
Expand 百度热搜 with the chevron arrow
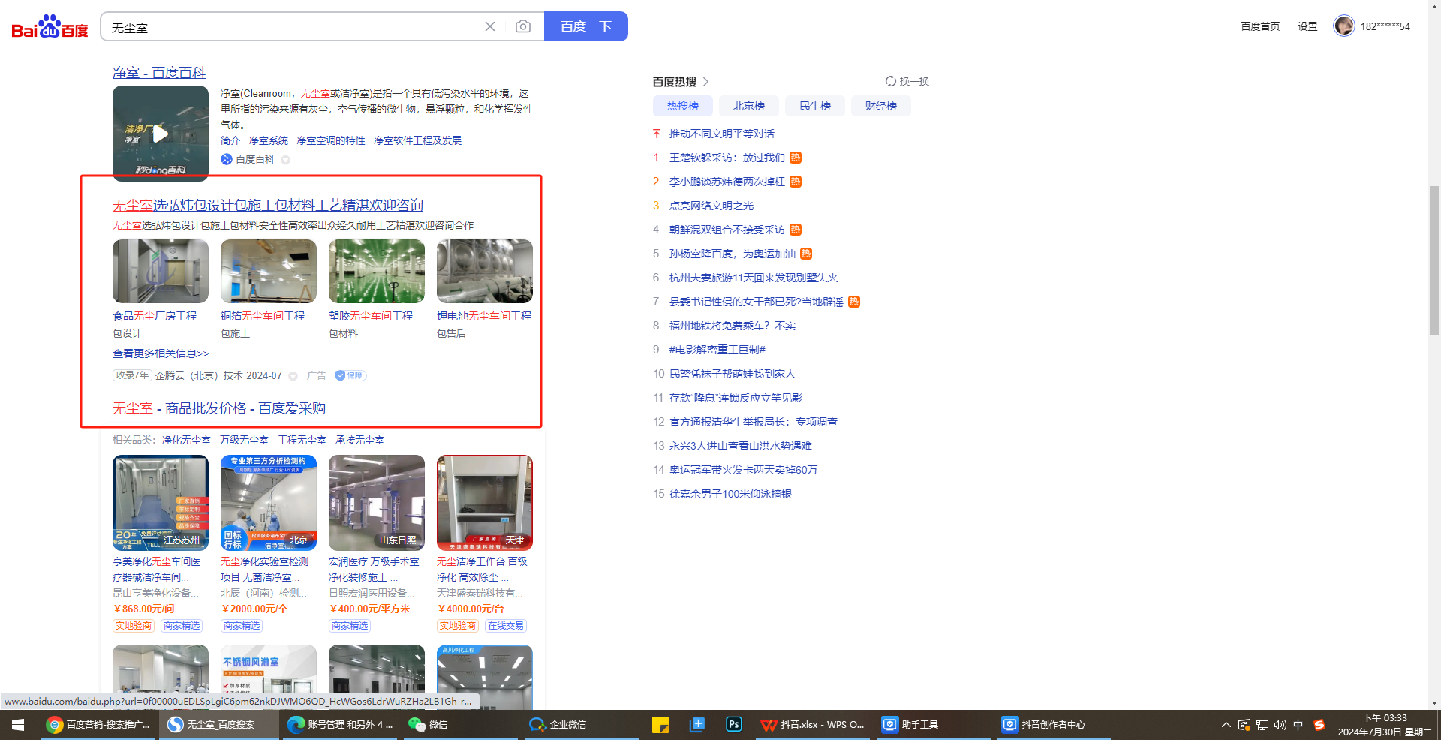[x=705, y=81]
